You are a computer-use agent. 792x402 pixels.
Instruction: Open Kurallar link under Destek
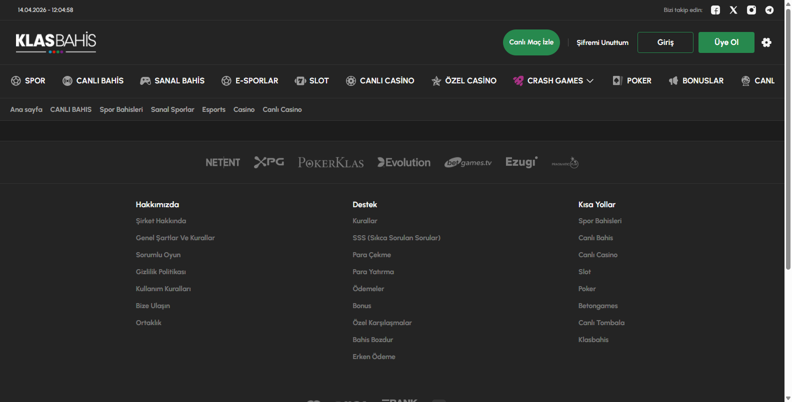[x=365, y=221]
